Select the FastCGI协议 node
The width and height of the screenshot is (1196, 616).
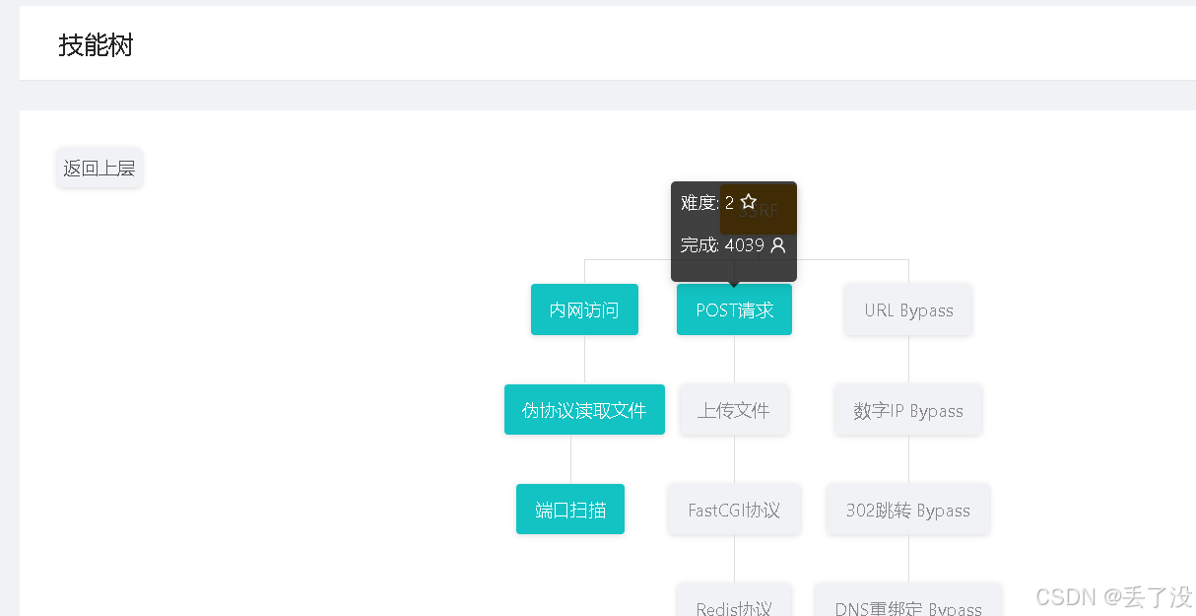point(734,510)
